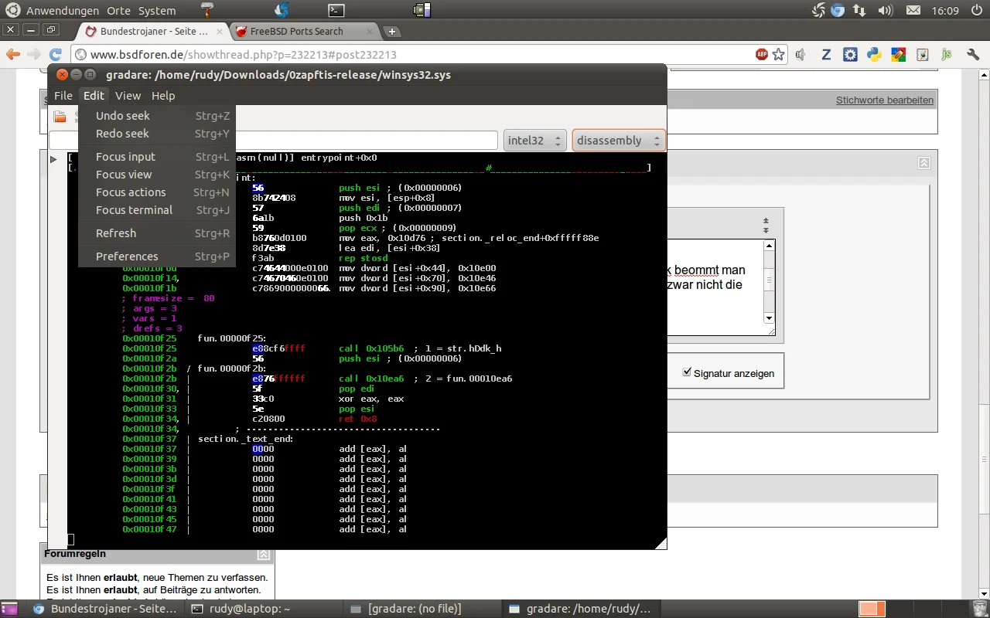Open the sound volume indicator

point(886,10)
